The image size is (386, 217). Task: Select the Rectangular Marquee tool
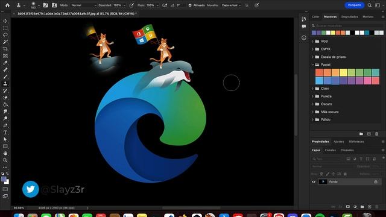[x=5, y=28]
